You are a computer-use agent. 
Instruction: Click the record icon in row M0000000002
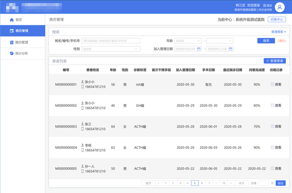(272, 106)
